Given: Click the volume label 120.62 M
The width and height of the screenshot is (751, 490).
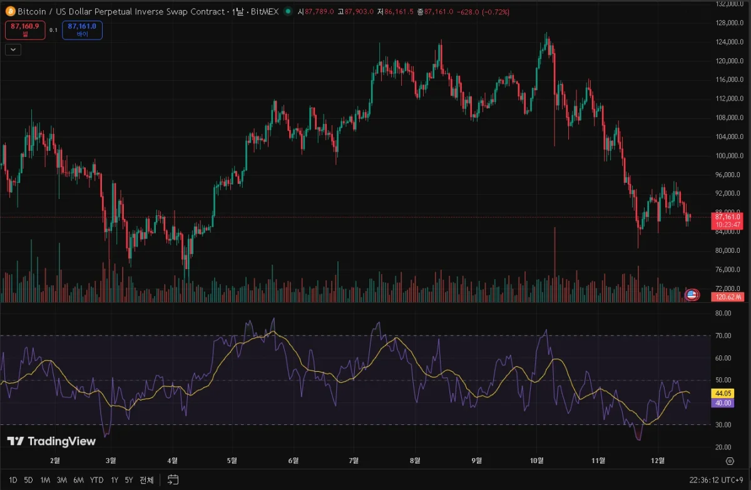Looking at the screenshot, I should click(x=727, y=296).
